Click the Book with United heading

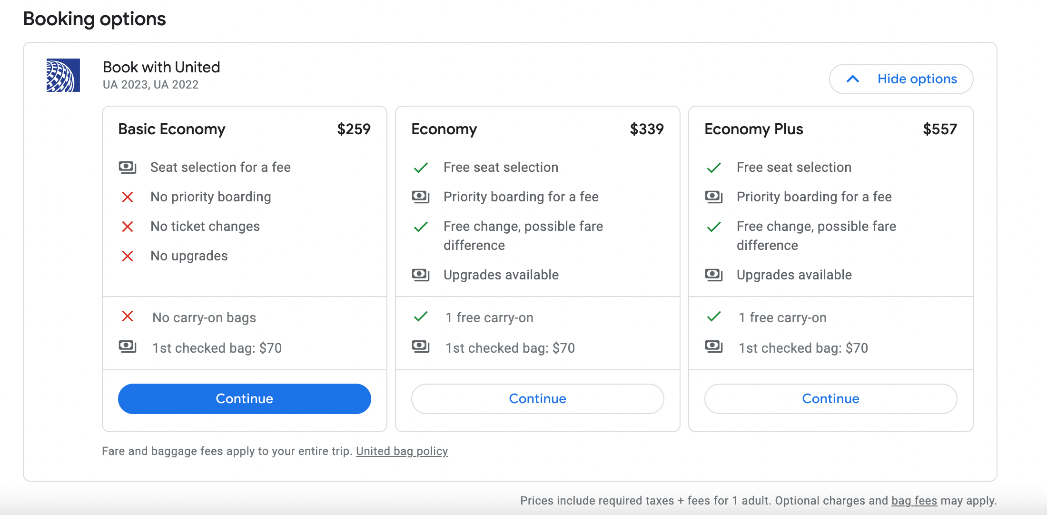pyautogui.click(x=161, y=67)
